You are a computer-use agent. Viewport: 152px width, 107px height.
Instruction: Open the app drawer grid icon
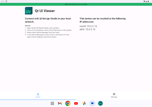[x=52, y=103]
